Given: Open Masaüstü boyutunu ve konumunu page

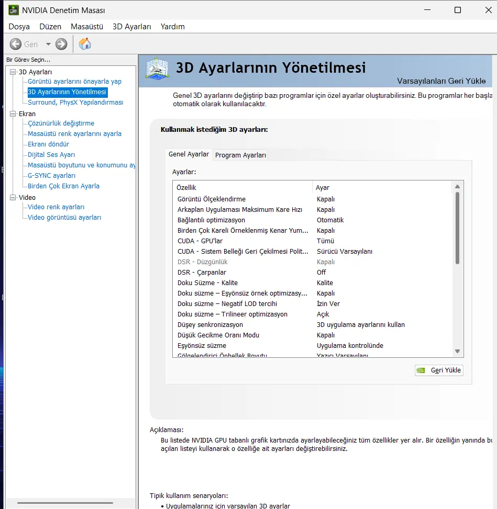Looking at the screenshot, I should point(81,165).
